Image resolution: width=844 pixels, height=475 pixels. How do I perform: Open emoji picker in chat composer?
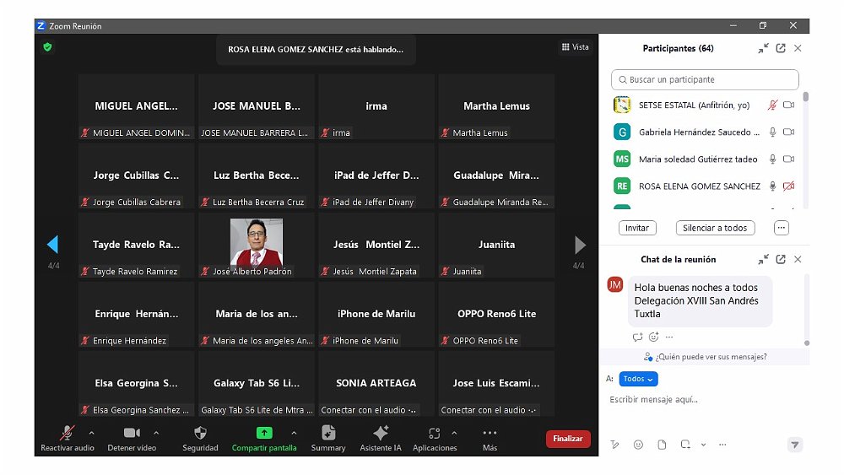[638, 445]
